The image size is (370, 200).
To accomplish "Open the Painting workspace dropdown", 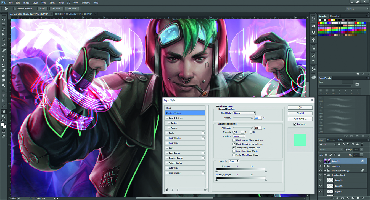I will tap(357, 9).
